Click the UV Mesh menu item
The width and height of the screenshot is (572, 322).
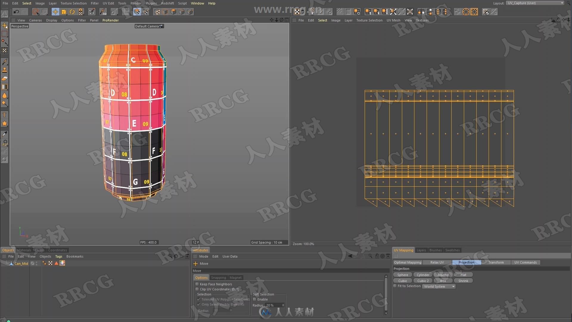coord(394,20)
